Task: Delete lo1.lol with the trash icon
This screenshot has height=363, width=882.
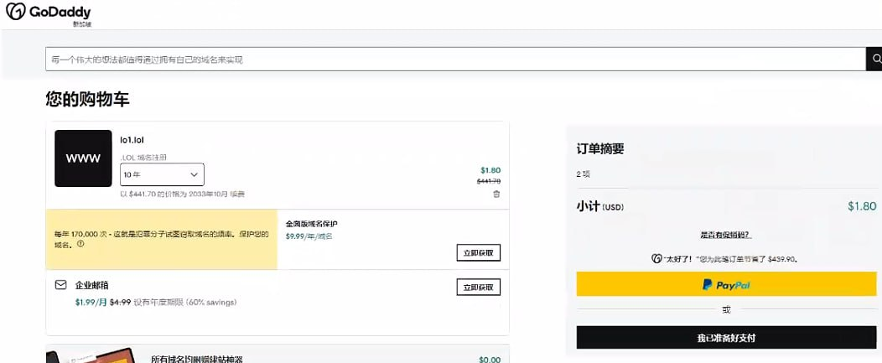Action: point(496,194)
